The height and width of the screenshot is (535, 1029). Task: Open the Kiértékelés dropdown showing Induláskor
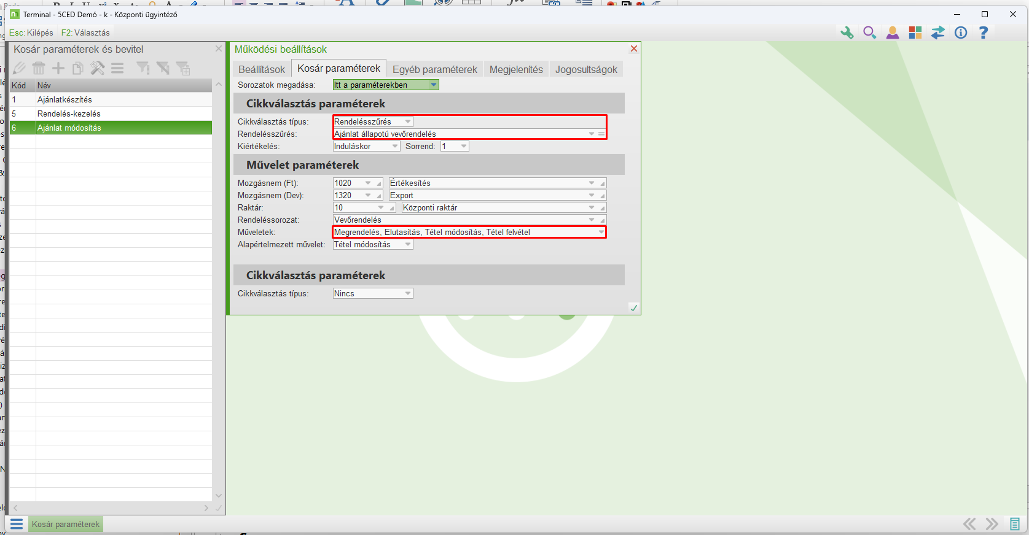tap(395, 146)
